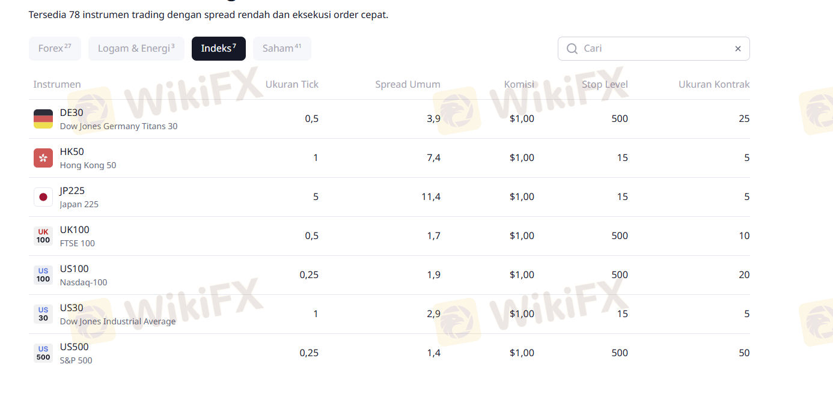Open the Nasdaq-100 instrument name

click(84, 282)
